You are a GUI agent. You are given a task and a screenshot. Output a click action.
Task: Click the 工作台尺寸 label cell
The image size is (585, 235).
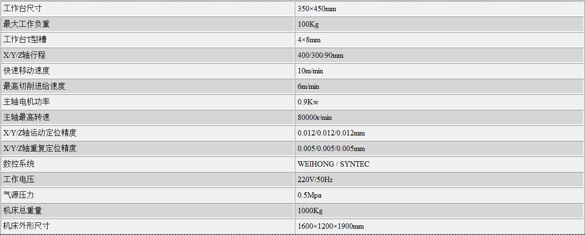click(147, 9)
